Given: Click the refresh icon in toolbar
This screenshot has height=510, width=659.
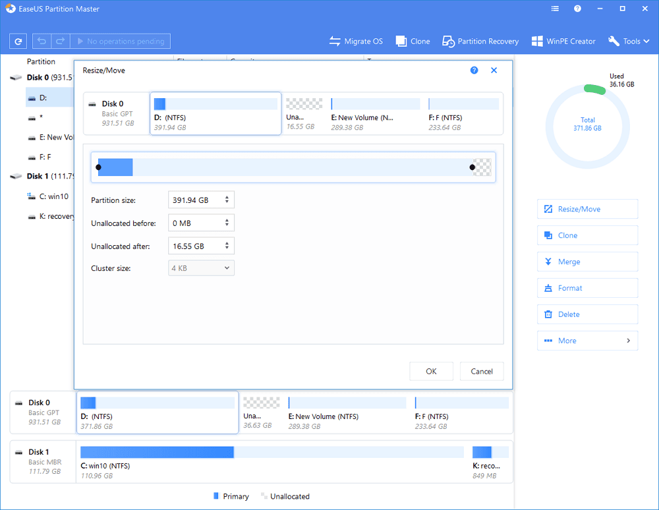Looking at the screenshot, I should [x=19, y=42].
